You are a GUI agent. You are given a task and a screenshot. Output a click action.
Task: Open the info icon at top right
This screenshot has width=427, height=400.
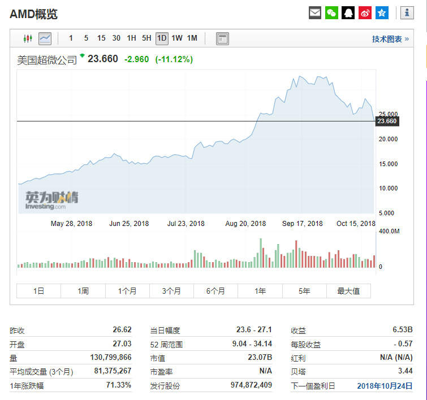tap(407, 13)
